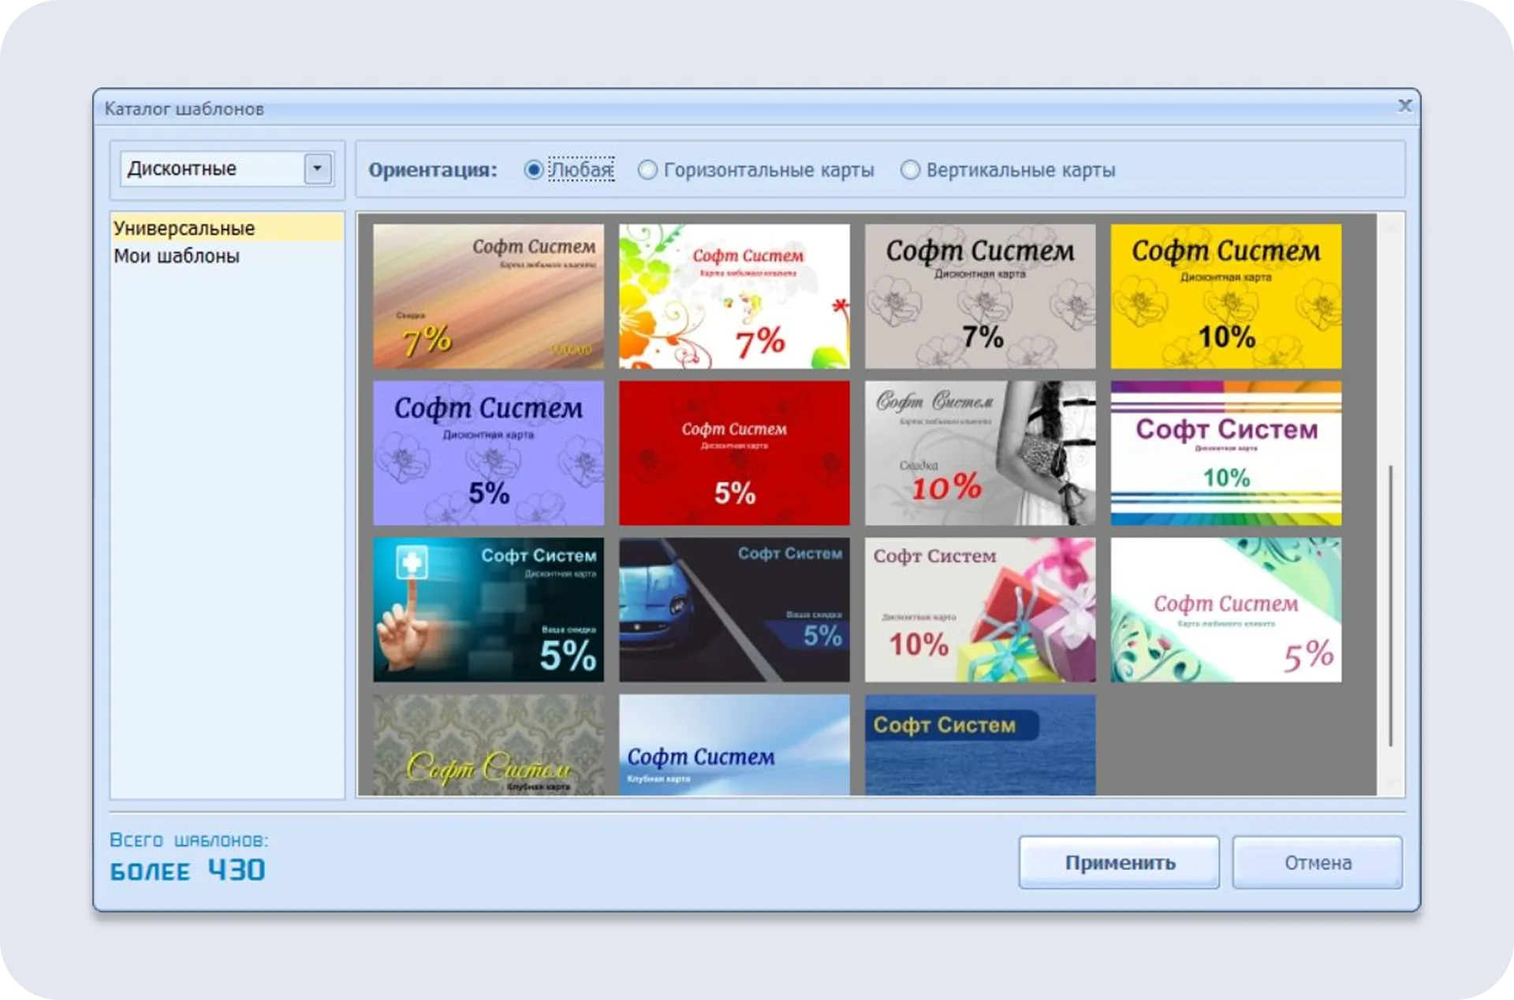
Task: Click the БОЛЕЕ 430 counter text
Action: [188, 871]
